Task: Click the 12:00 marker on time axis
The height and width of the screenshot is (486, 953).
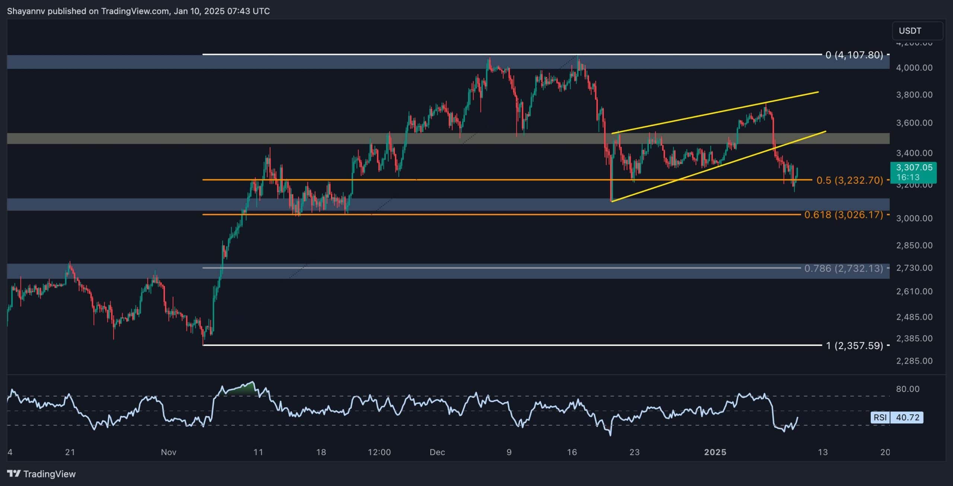Action: [379, 452]
